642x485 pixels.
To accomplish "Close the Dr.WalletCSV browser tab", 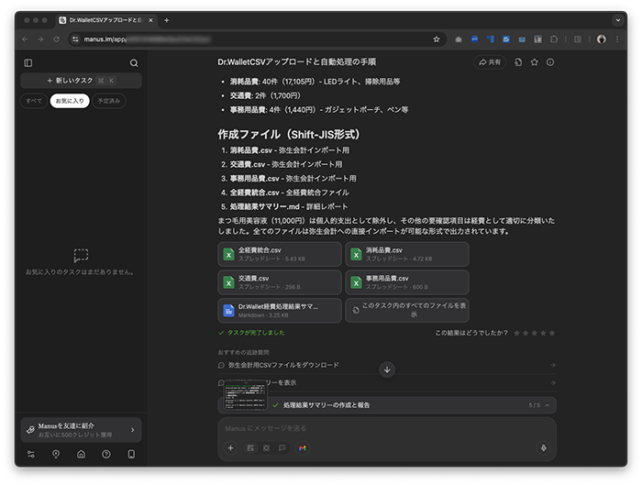I will (150, 20).
